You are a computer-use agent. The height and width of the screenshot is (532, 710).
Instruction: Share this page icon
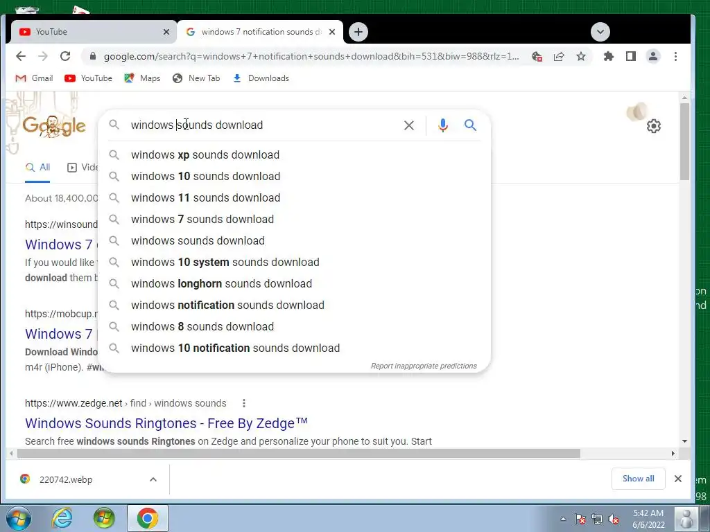pos(559,56)
